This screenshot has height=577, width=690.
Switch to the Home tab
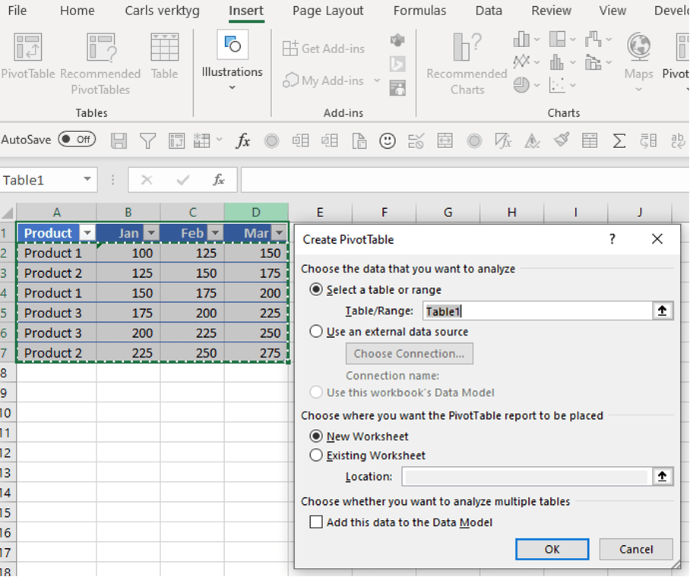pyautogui.click(x=77, y=11)
